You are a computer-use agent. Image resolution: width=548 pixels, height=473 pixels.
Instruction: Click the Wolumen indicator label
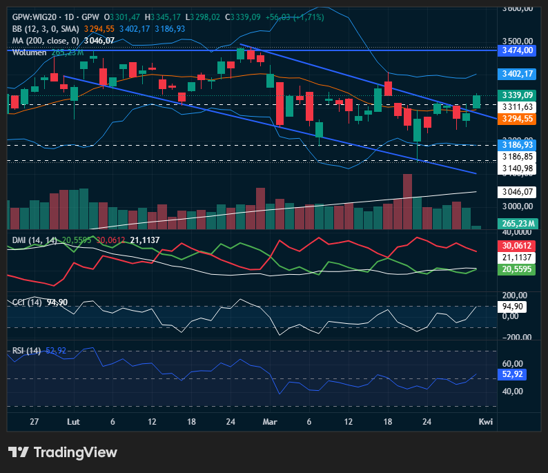pos(29,52)
